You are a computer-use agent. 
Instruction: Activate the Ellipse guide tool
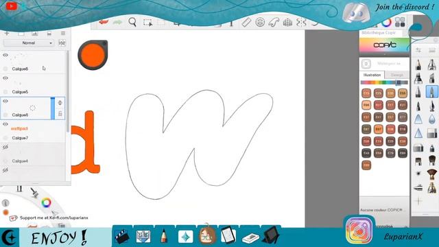coord(260,22)
